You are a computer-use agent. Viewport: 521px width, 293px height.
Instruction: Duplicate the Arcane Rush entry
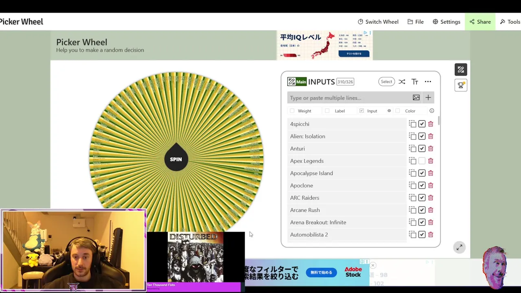413,210
